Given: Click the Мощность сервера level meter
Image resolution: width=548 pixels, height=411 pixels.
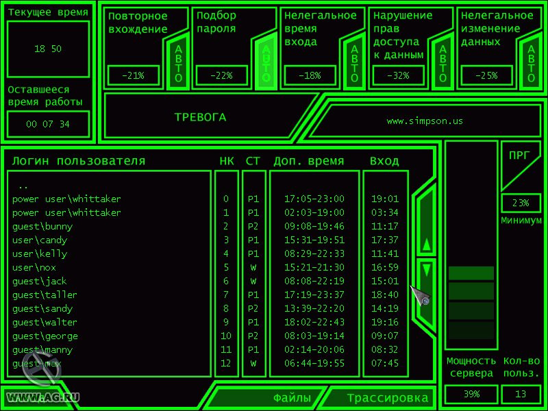Looking at the screenshot, I should tap(471, 245).
